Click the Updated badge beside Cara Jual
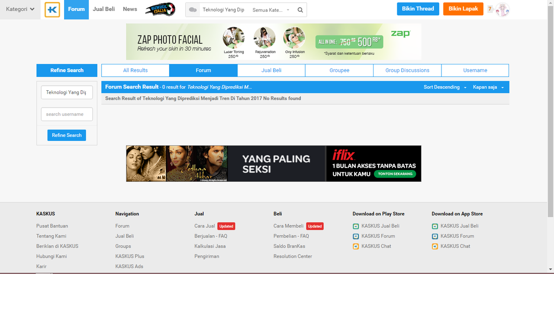Screen dimensions: 554x311 [226, 226]
